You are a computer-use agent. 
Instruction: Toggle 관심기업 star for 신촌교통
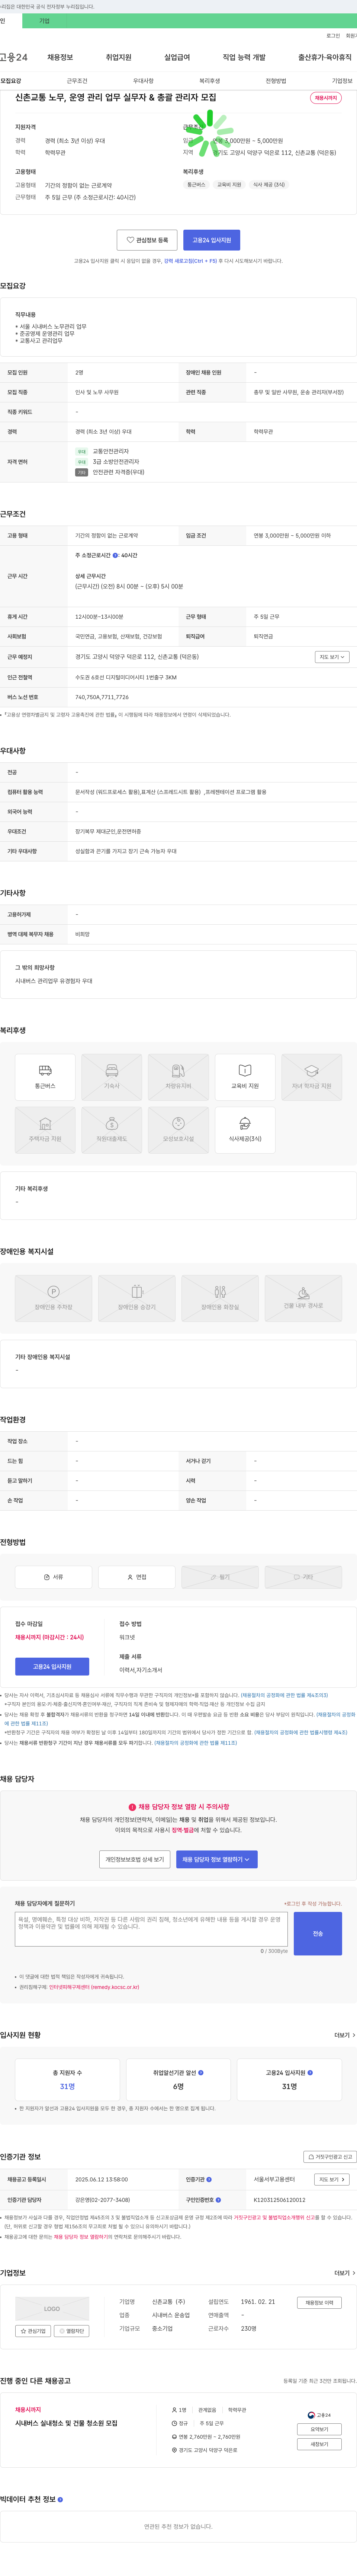coord(34,2331)
